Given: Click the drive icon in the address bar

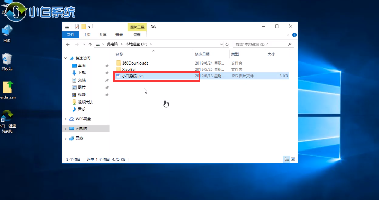Looking at the screenshot, I should [x=98, y=44].
